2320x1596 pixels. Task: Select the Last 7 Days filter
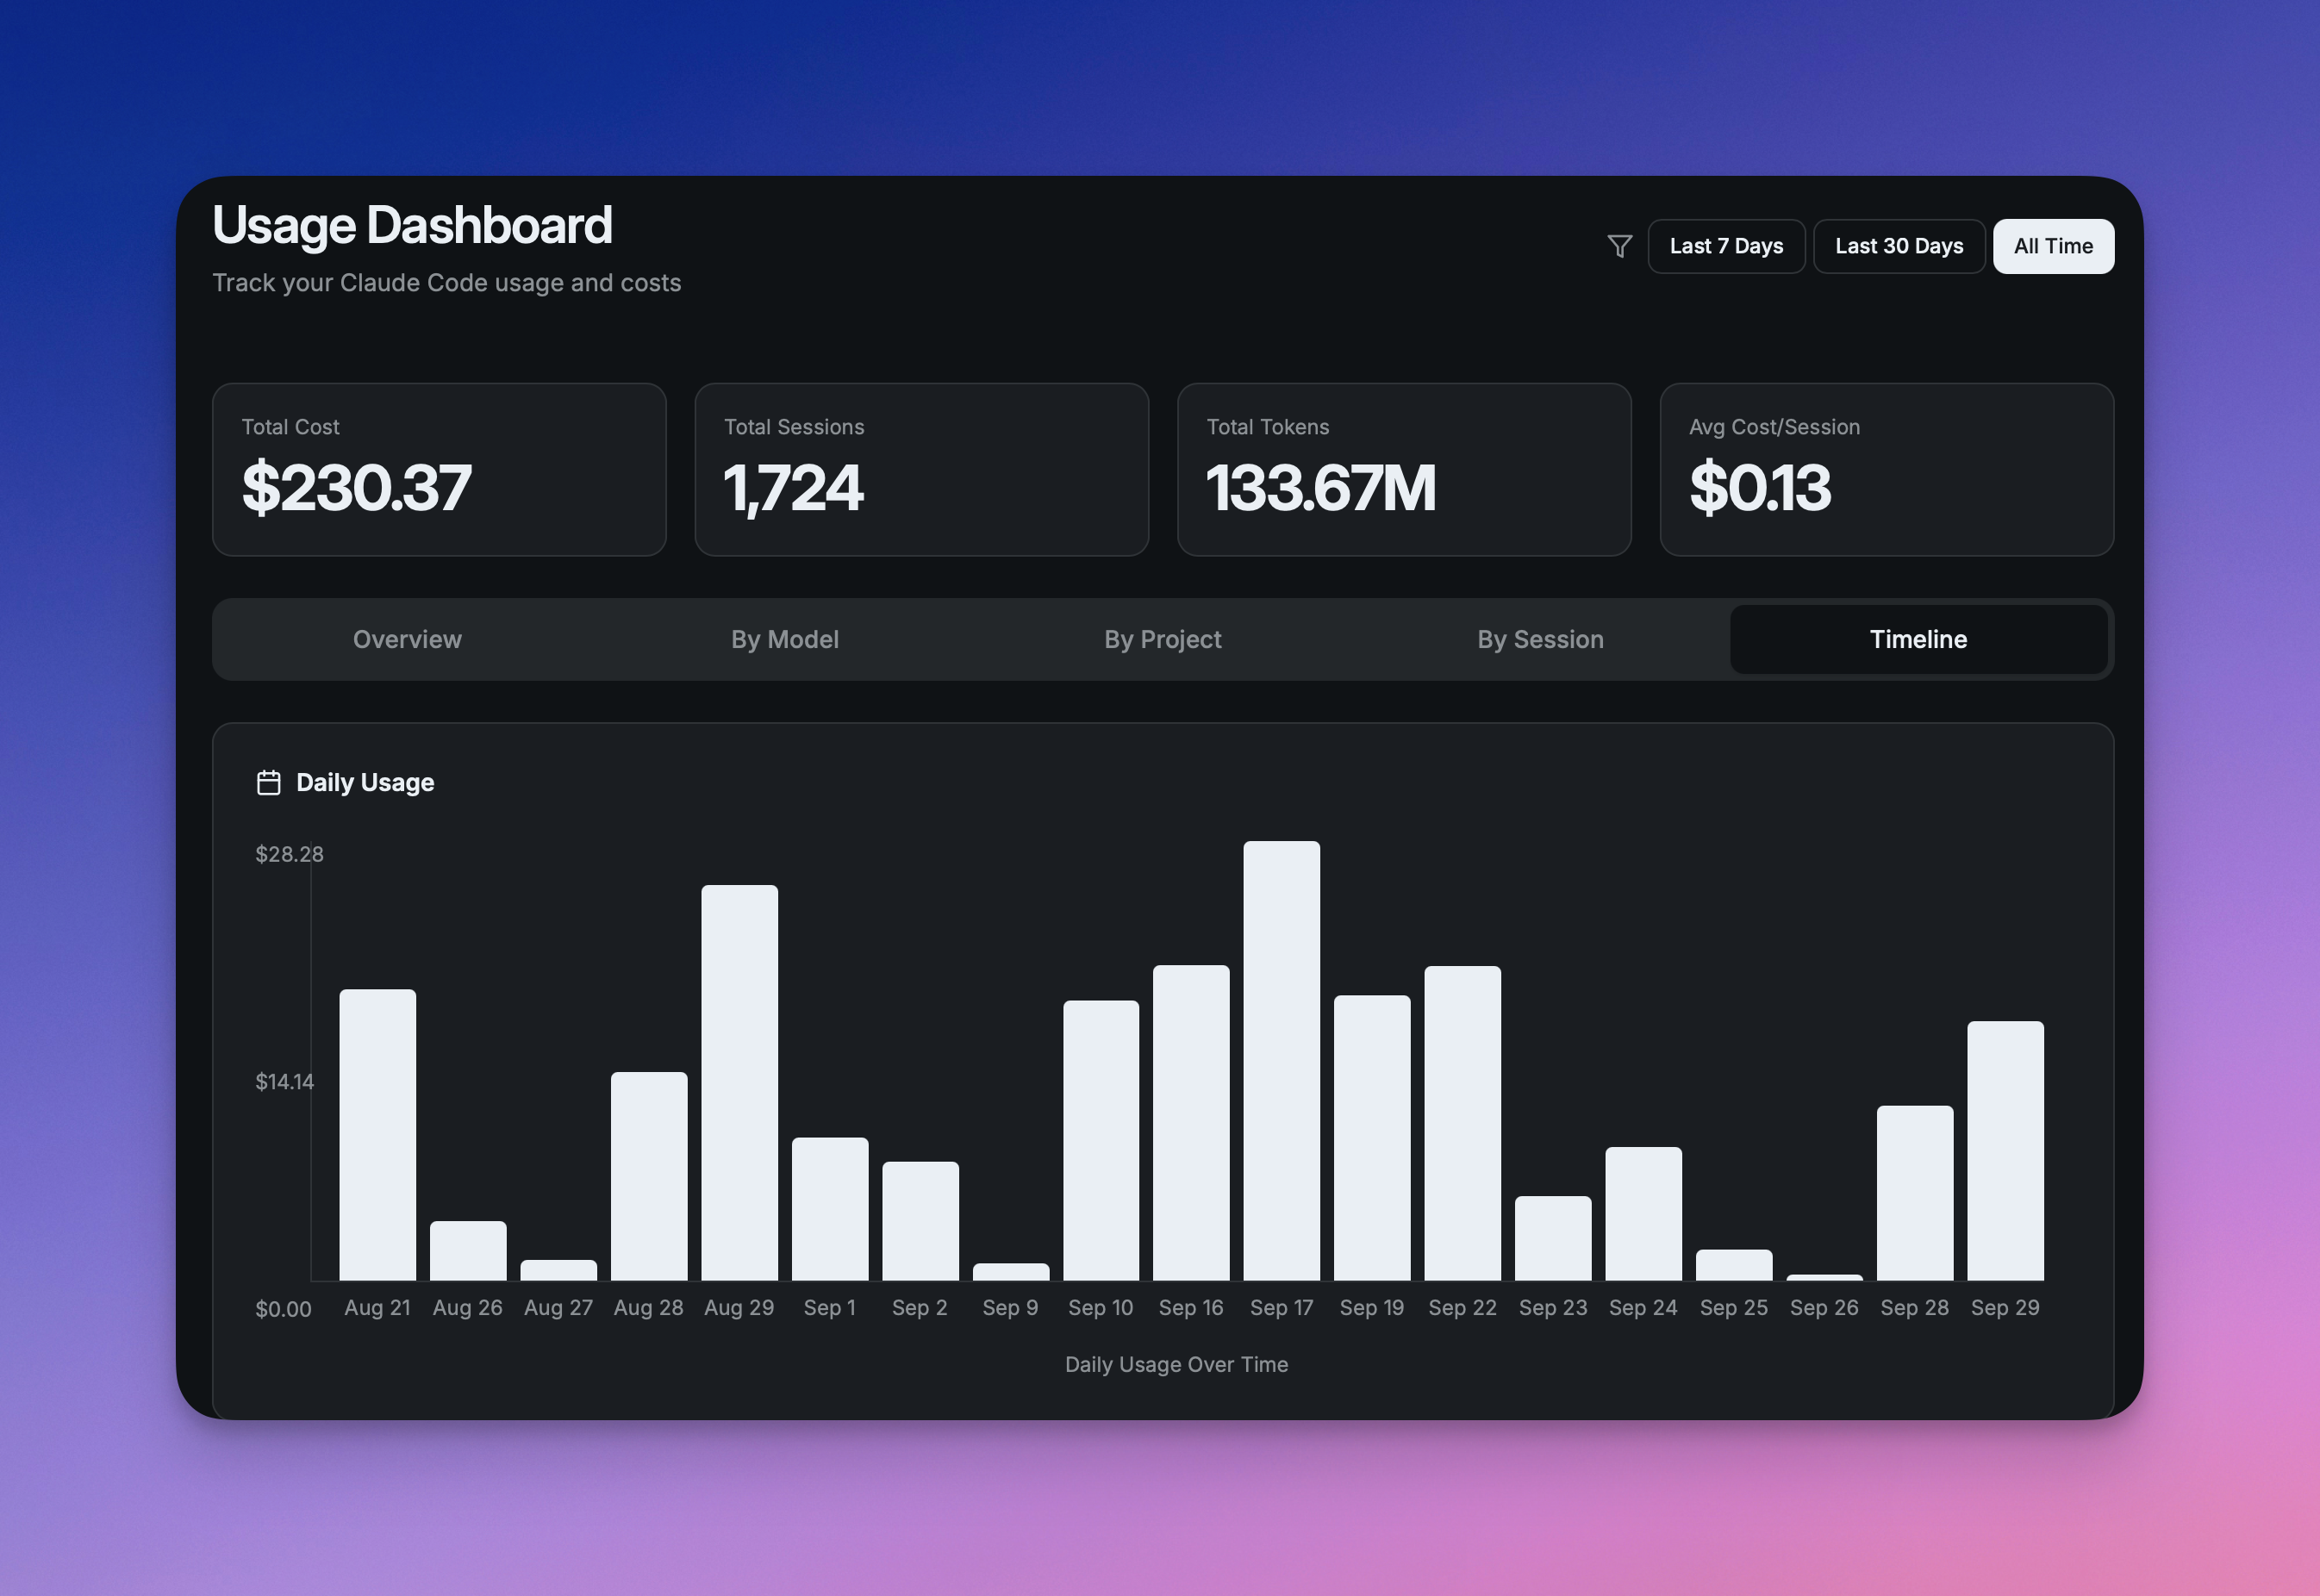tap(1725, 246)
